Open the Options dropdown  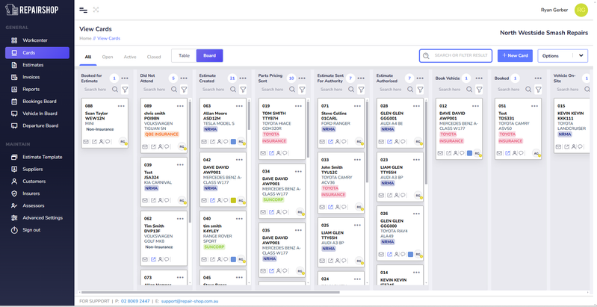coord(563,56)
